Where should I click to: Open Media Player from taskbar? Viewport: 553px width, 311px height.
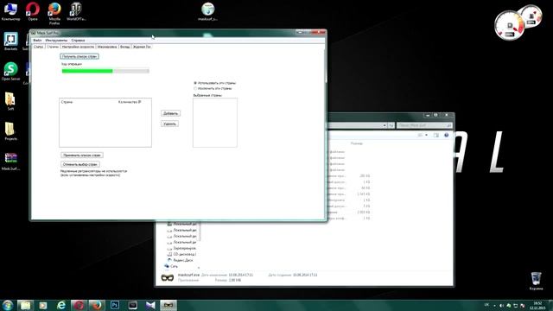tap(43, 305)
